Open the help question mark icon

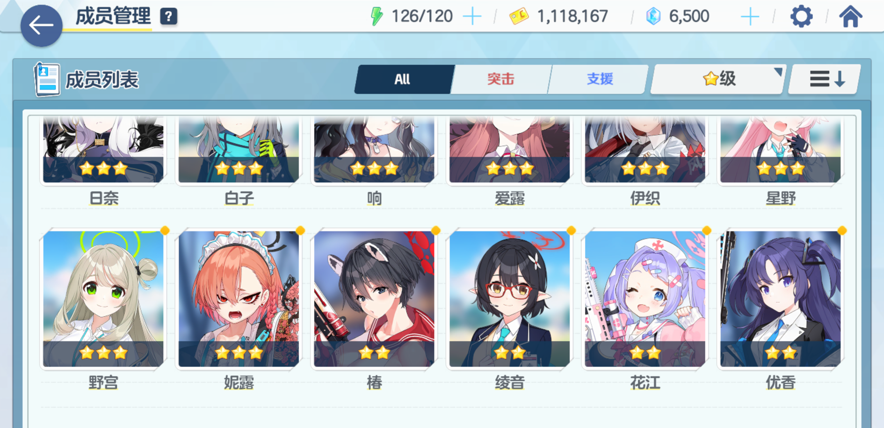(x=169, y=16)
